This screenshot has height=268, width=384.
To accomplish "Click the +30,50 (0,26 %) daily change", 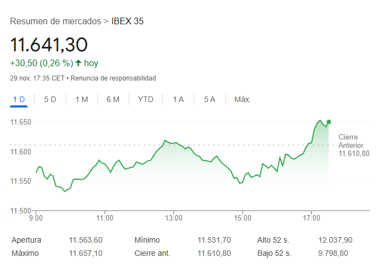I will 41,63.
